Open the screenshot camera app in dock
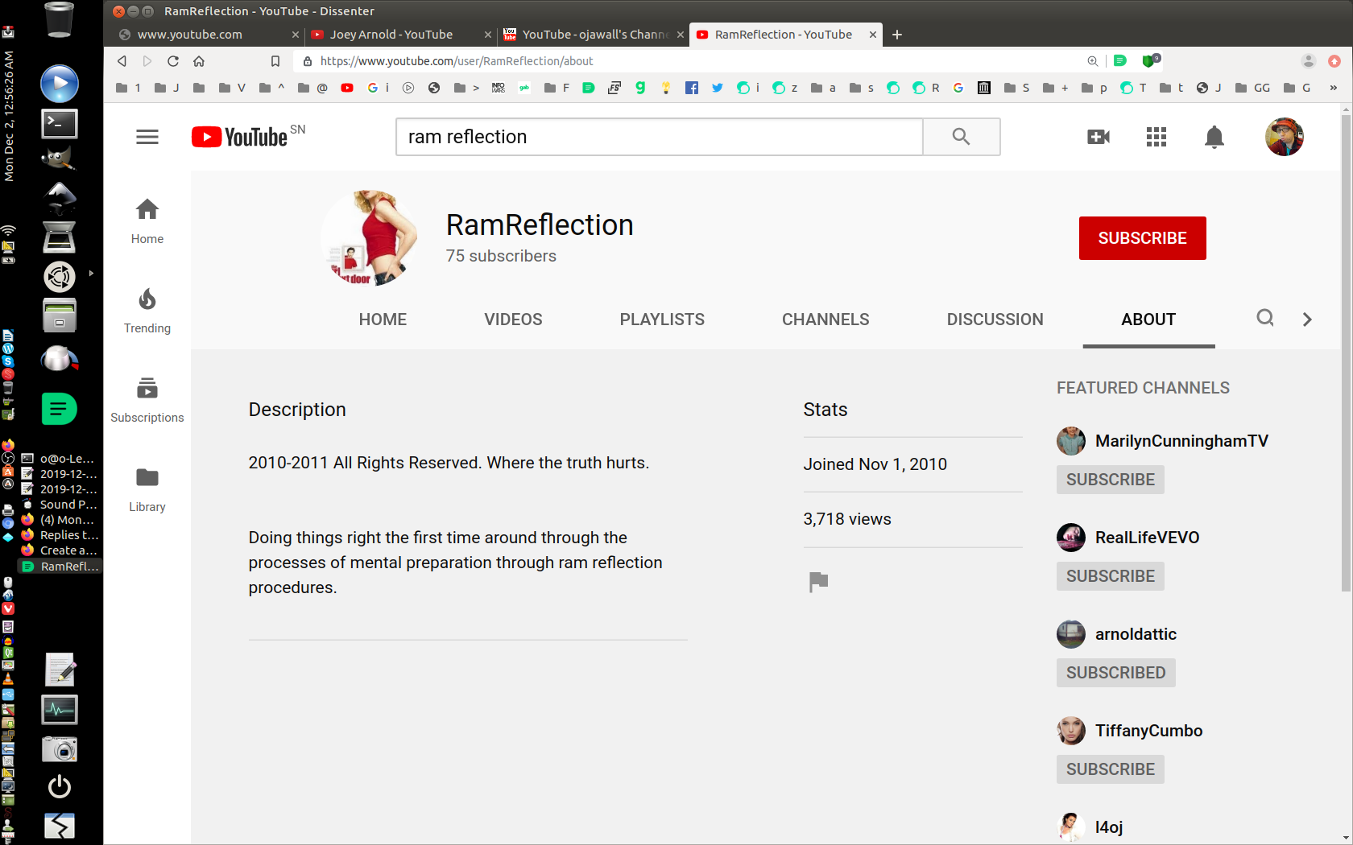Viewport: 1353px width, 845px height. (x=60, y=749)
